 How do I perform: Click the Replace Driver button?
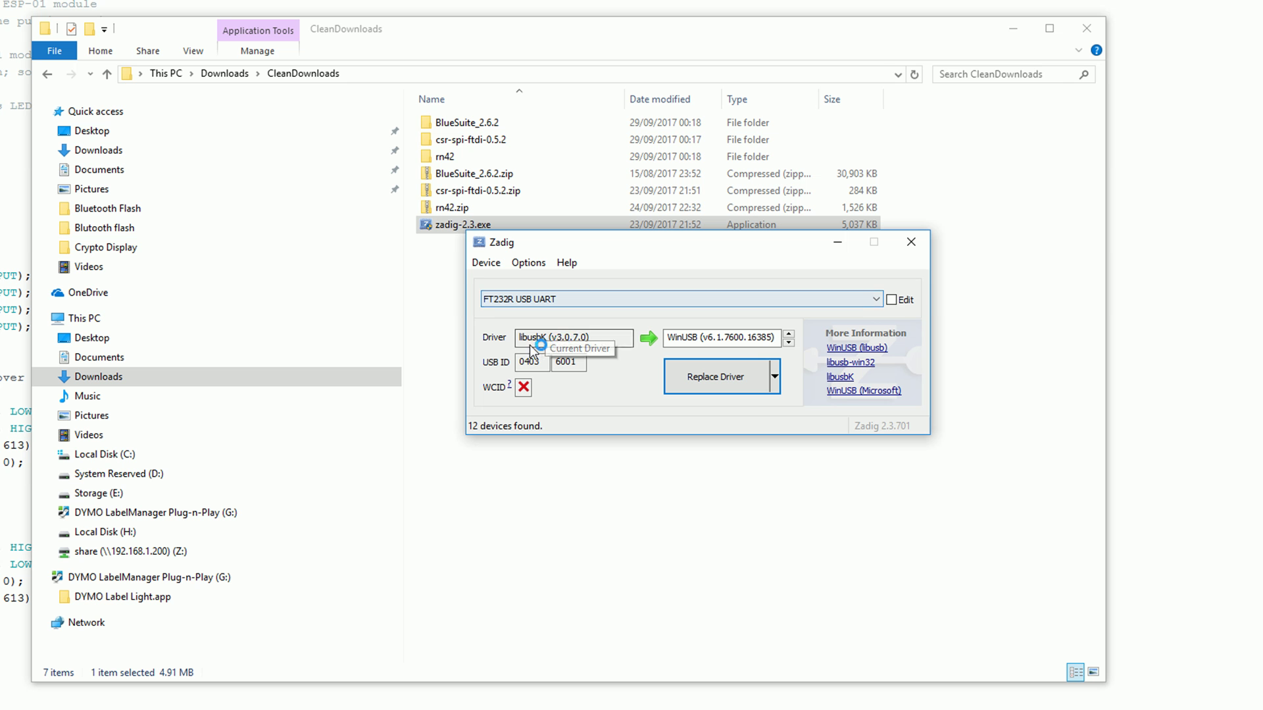[x=716, y=377]
